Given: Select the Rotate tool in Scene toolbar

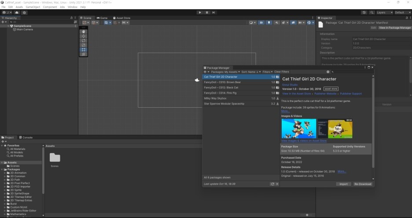Looking at the screenshot, I should [x=84, y=40].
